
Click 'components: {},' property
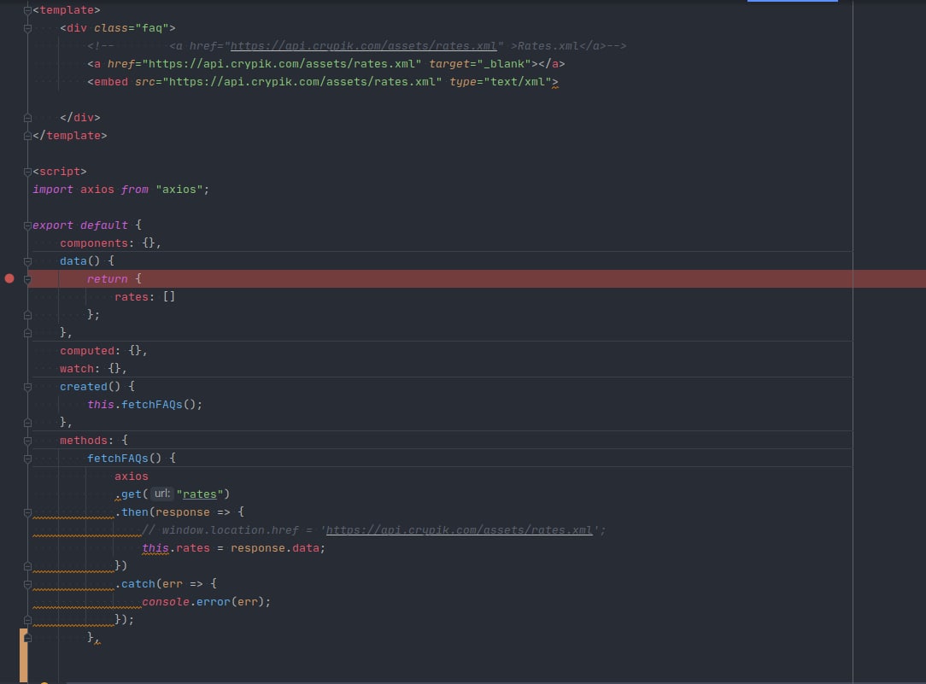point(110,243)
